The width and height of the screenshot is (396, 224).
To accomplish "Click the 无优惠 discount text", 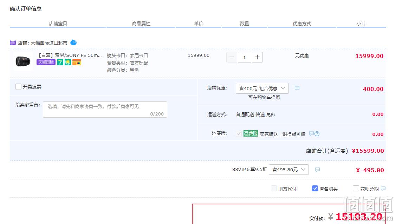I will pyautogui.click(x=302, y=55).
